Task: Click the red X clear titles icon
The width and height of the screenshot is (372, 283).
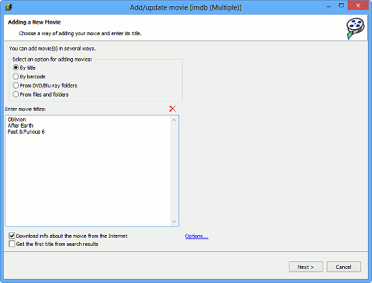Action: (172, 109)
